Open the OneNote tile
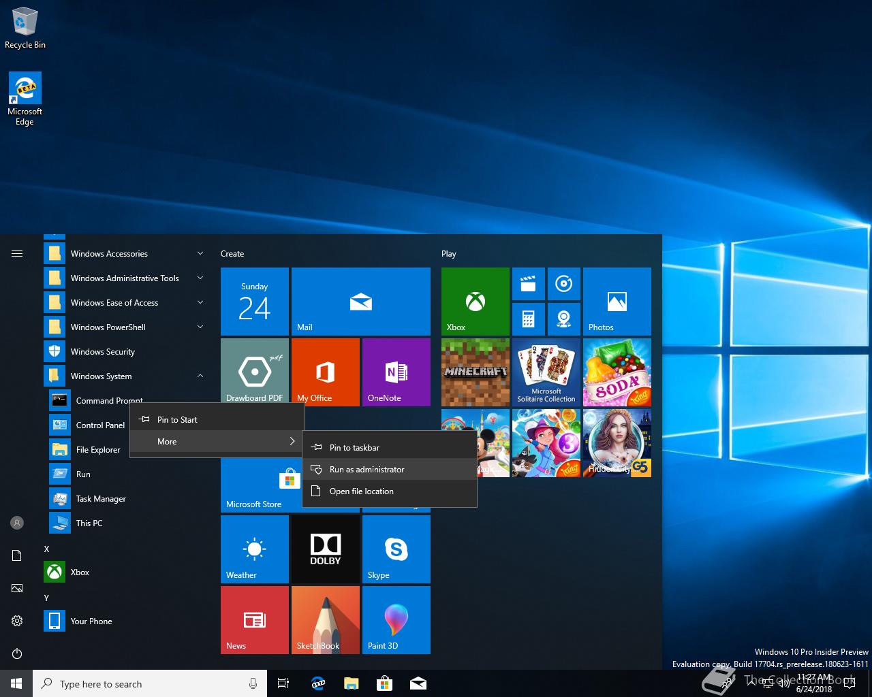This screenshot has width=872, height=697. pos(396,372)
